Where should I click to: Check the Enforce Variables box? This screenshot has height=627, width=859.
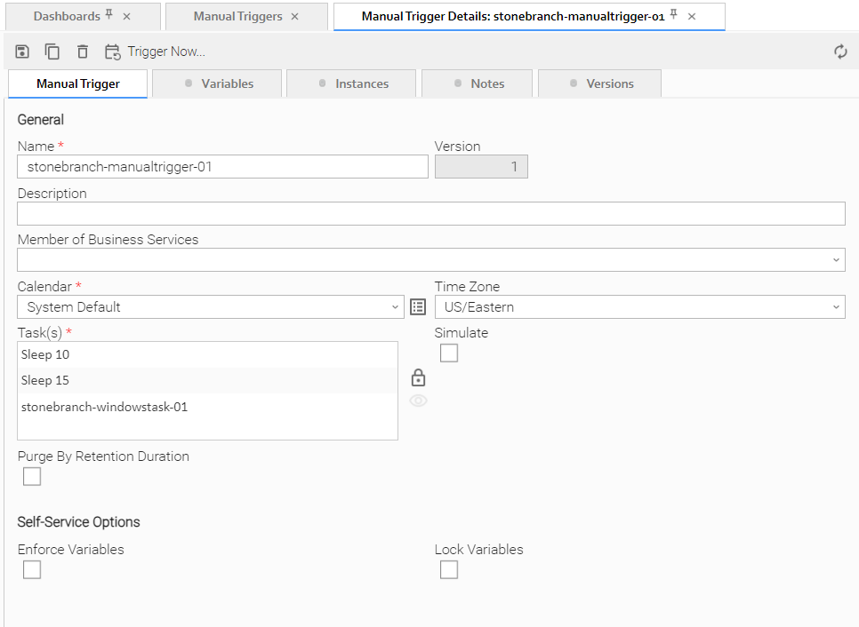click(32, 570)
